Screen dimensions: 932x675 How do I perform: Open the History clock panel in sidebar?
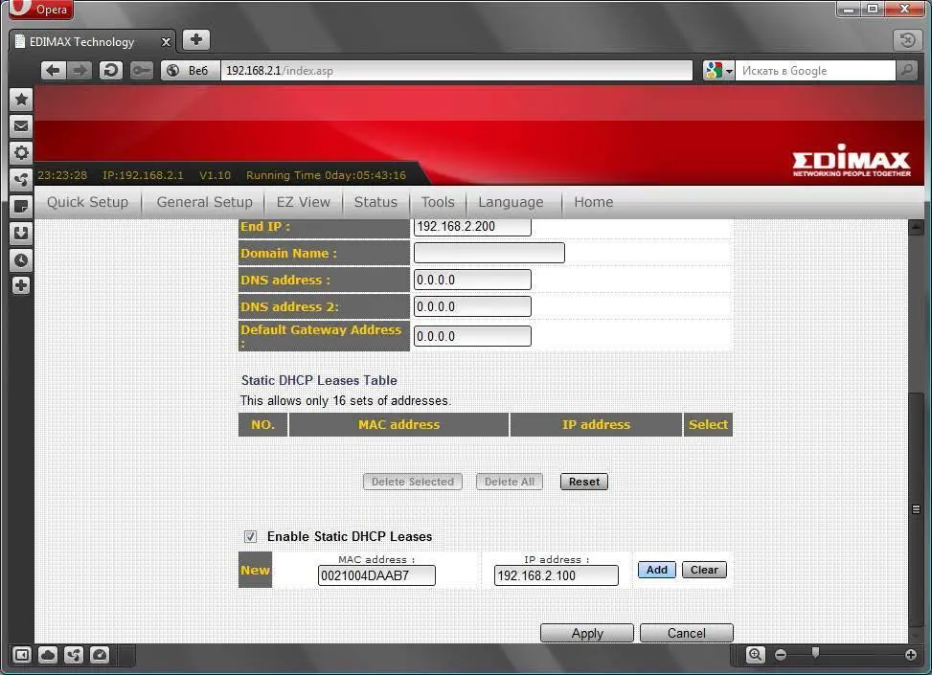tap(21, 259)
